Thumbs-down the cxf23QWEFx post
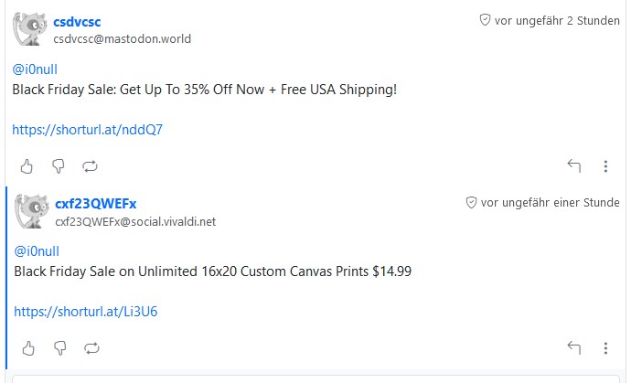 pyautogui.click(x=60, y=347)
